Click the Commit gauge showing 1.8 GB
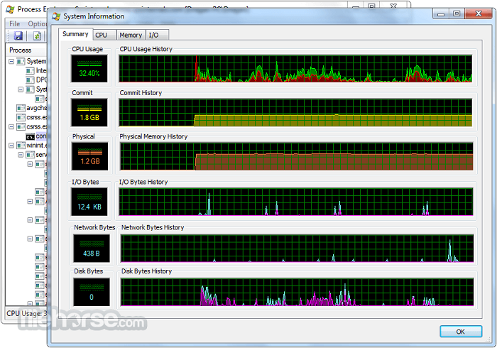This screenshot has height=348, width=497. coord(89,112)
